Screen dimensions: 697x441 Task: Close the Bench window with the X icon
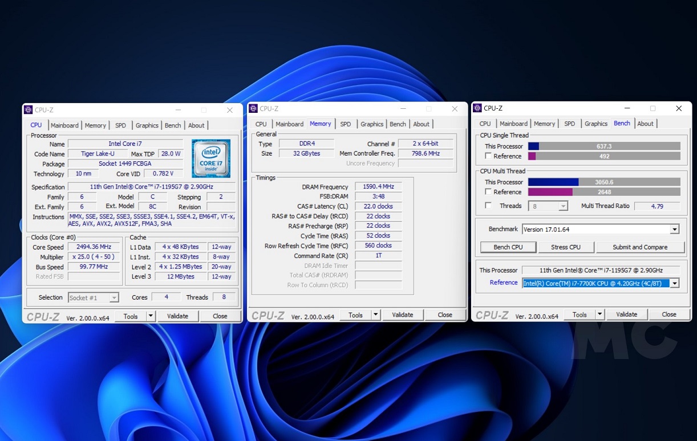click(x=679, y=108)
